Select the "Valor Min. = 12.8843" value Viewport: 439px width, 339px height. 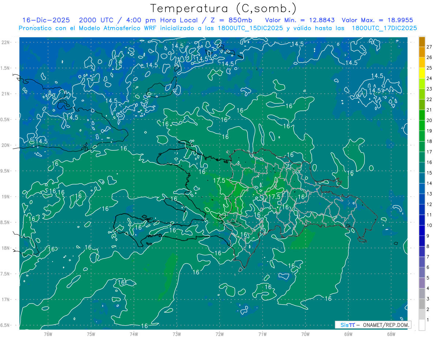click(x=300, y=20)
